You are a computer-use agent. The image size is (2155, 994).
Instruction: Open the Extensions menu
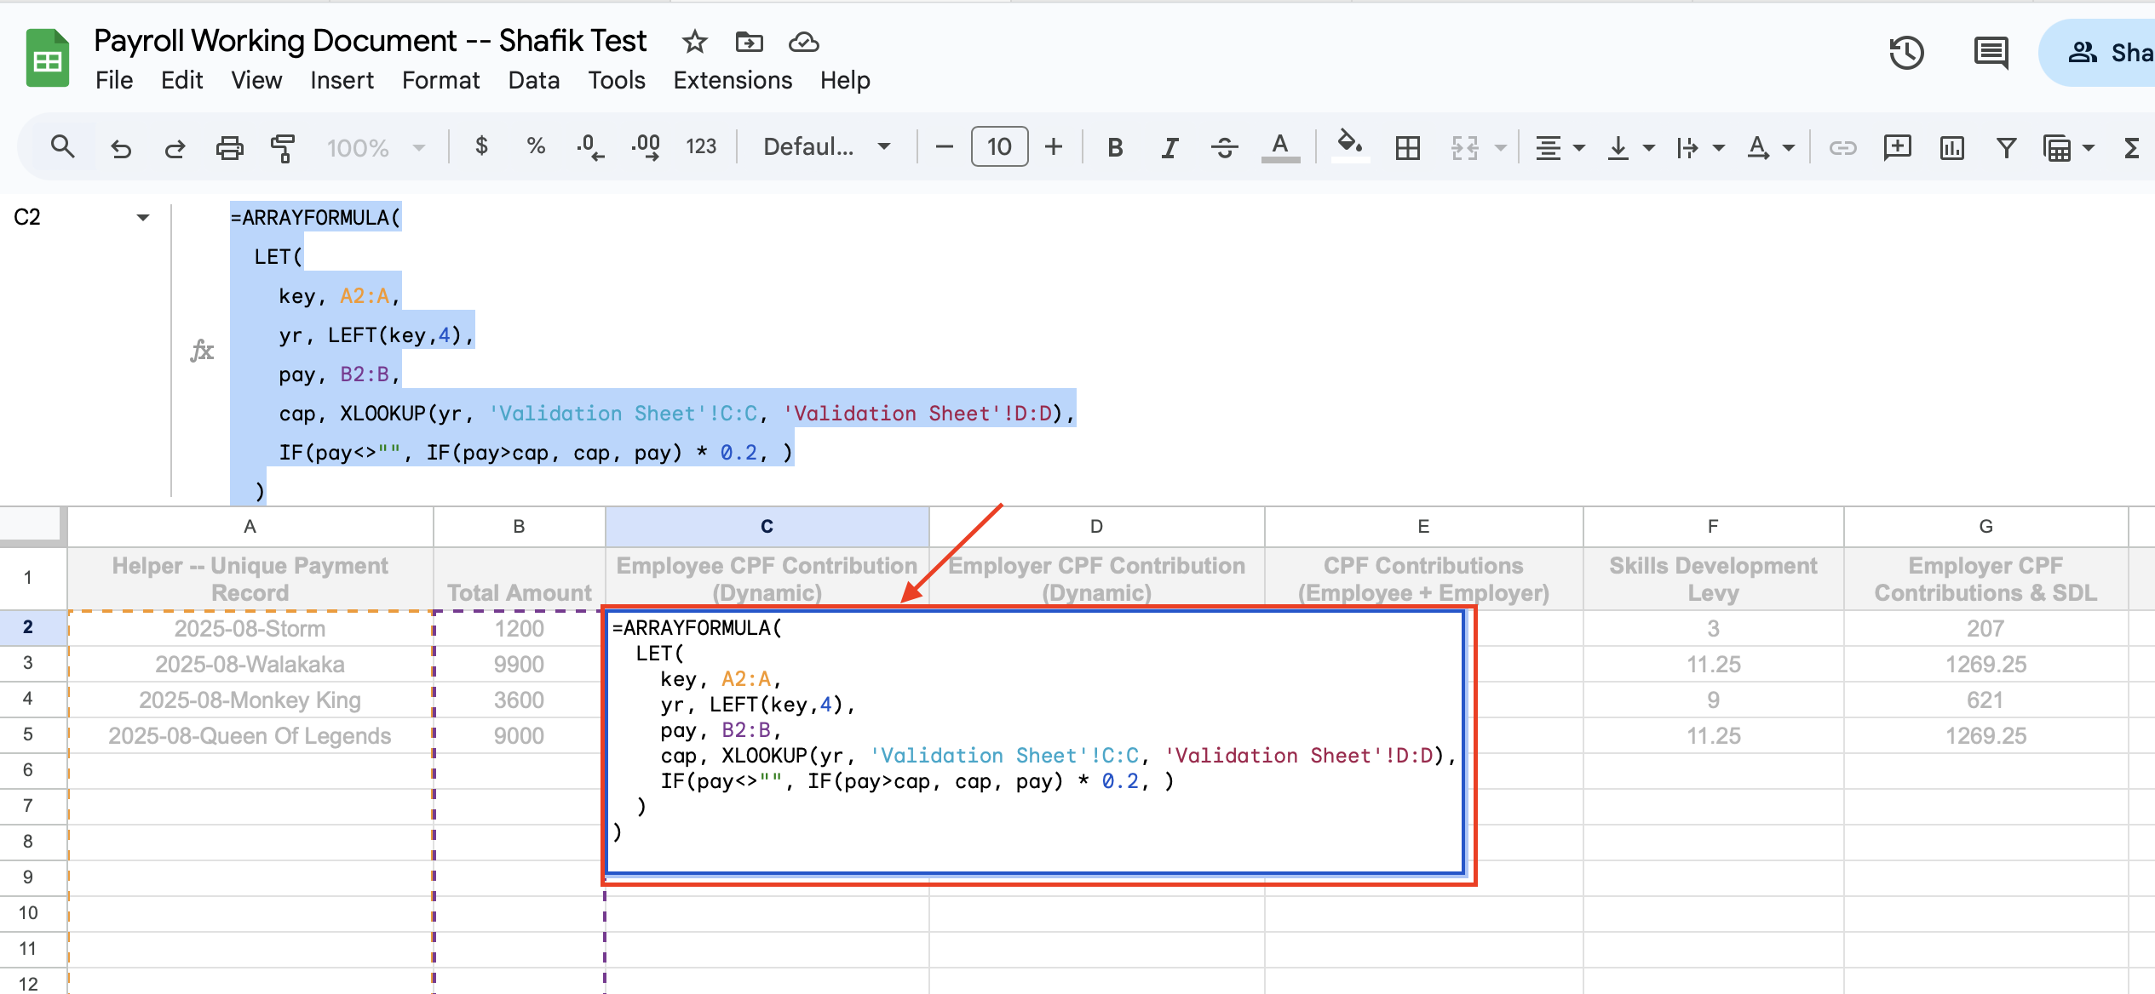point(733,80)
